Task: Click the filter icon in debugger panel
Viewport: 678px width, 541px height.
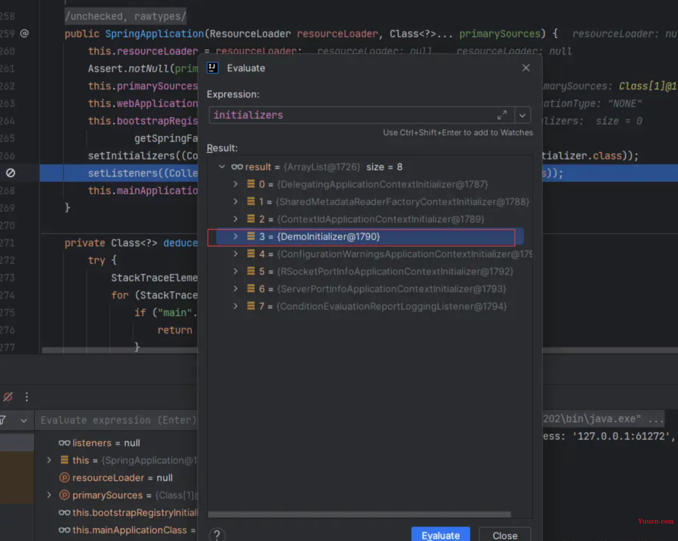Action: (x=3, y=420)
